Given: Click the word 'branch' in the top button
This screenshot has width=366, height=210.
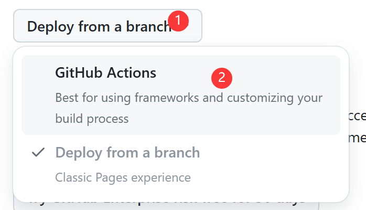Looking at the screenshot, I should [148, 26].
